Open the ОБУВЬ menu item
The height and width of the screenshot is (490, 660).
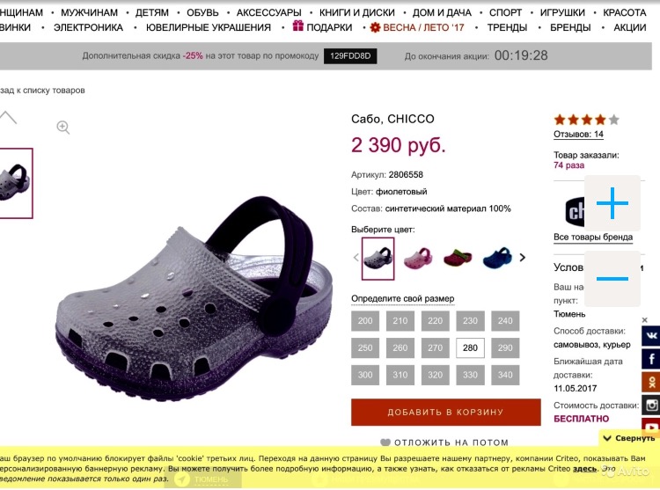click(x=202, y=12)
